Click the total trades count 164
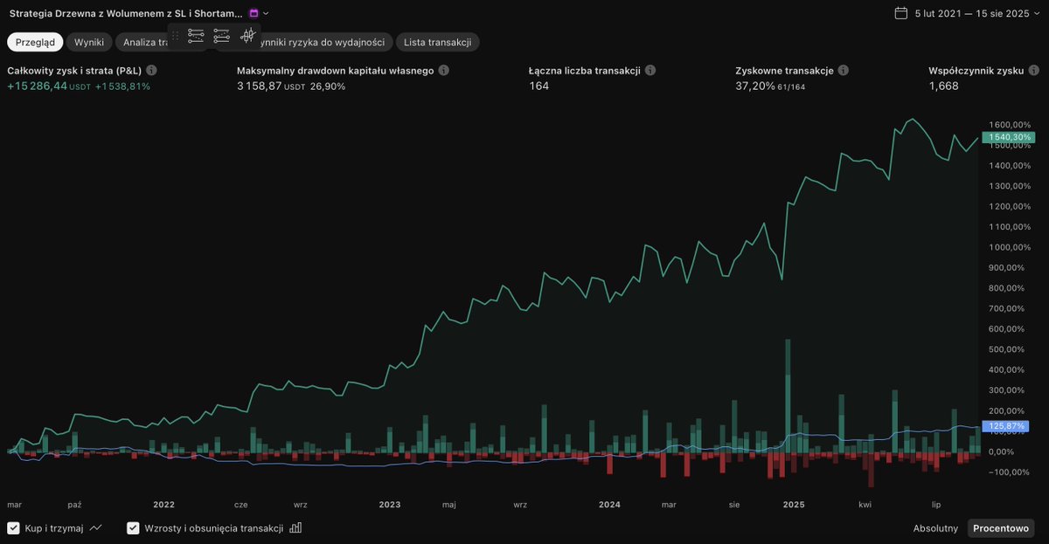 539,86
